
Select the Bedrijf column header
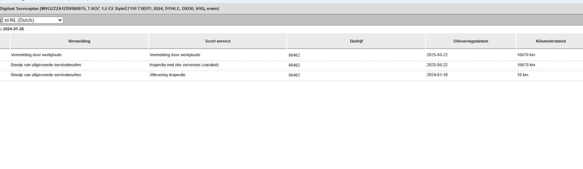[x=356, y=41]
